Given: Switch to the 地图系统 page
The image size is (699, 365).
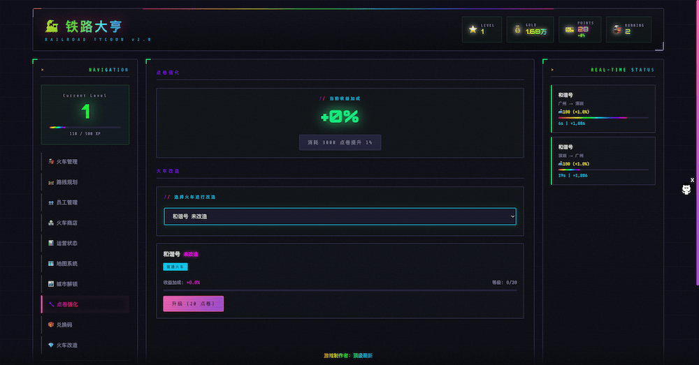Looking at the screenshot, I should (x=66, y=263).
